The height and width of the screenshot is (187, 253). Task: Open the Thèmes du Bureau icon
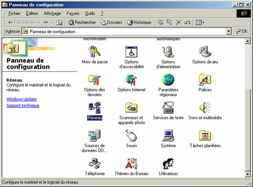click(x=131, y=164)
